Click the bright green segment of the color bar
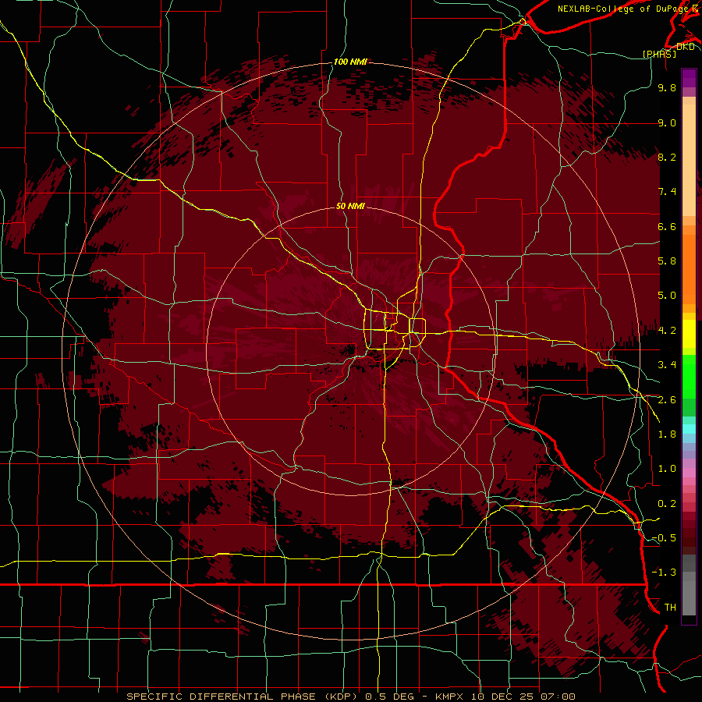This screenshot has width=702, height=702. click(689, 375)
